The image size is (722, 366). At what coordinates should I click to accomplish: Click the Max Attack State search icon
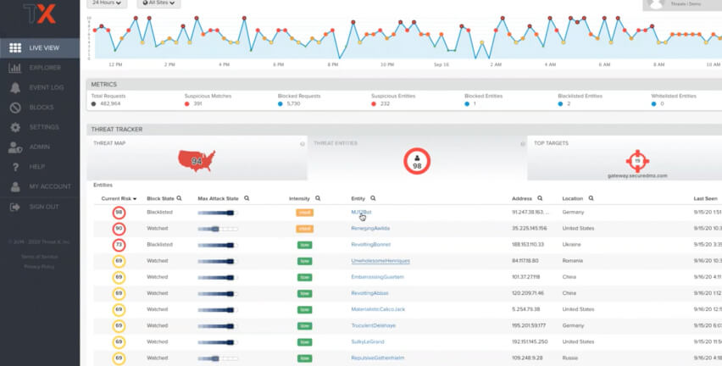[x=247, y=198]
